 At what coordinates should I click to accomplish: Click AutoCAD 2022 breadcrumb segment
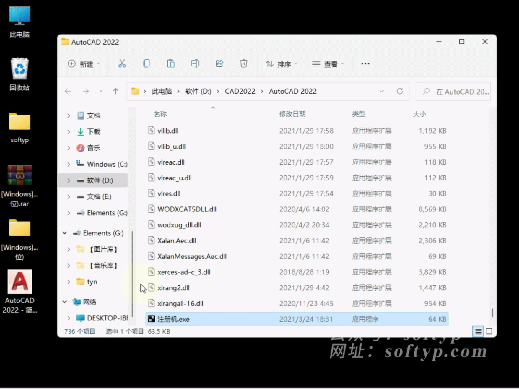(x=293, y=91)
